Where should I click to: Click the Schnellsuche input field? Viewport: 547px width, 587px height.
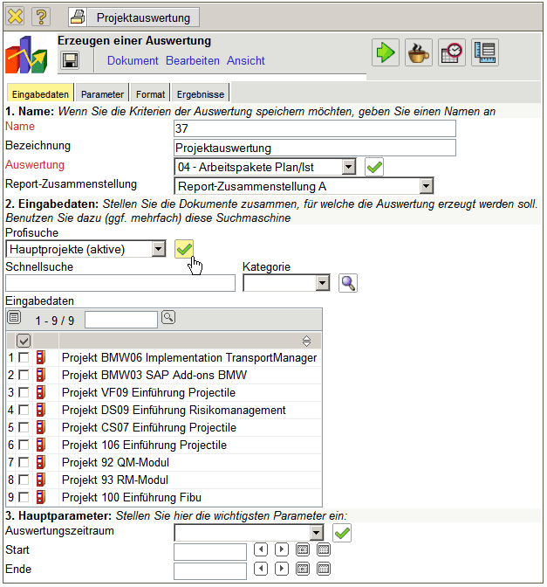point(120,283)
